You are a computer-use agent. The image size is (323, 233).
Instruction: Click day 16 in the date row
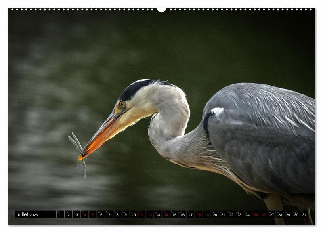(x=182, y=215)
